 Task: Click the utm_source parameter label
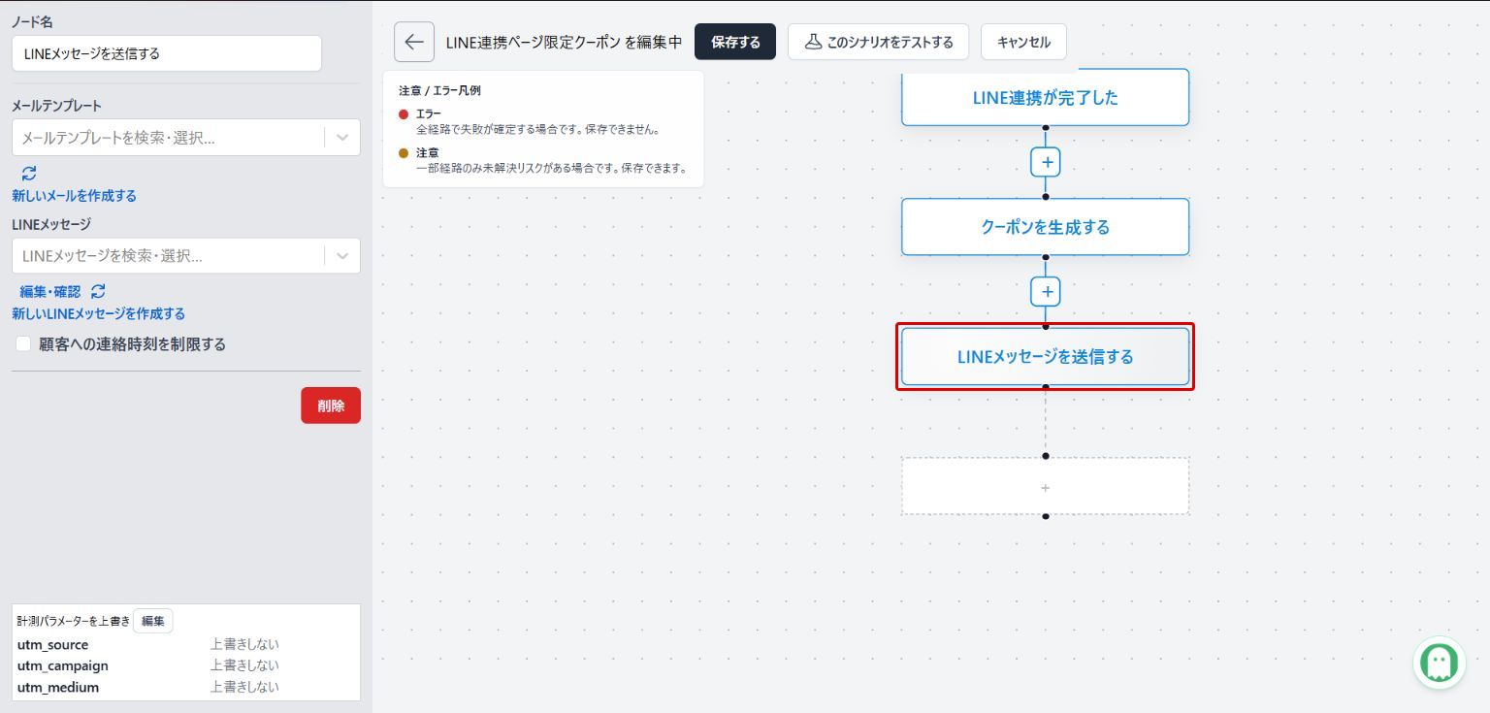pos(52,645)
